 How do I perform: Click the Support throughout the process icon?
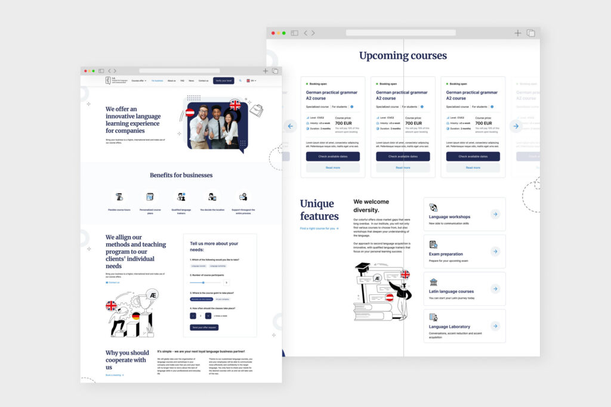[243, 197]
